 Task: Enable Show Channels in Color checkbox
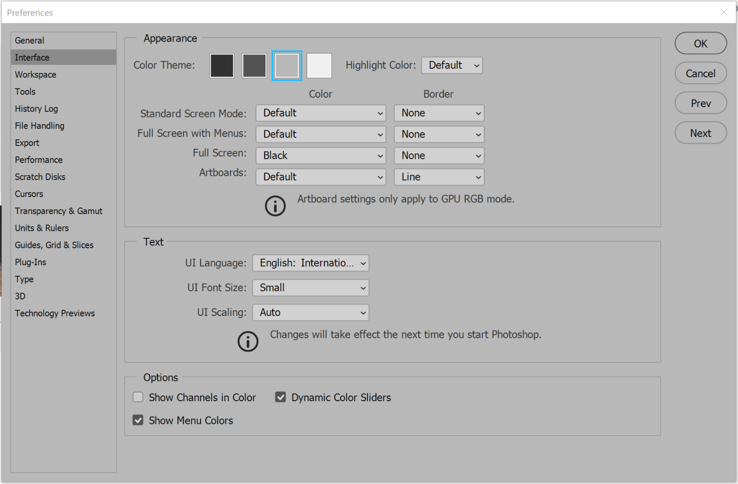(138, 397)
